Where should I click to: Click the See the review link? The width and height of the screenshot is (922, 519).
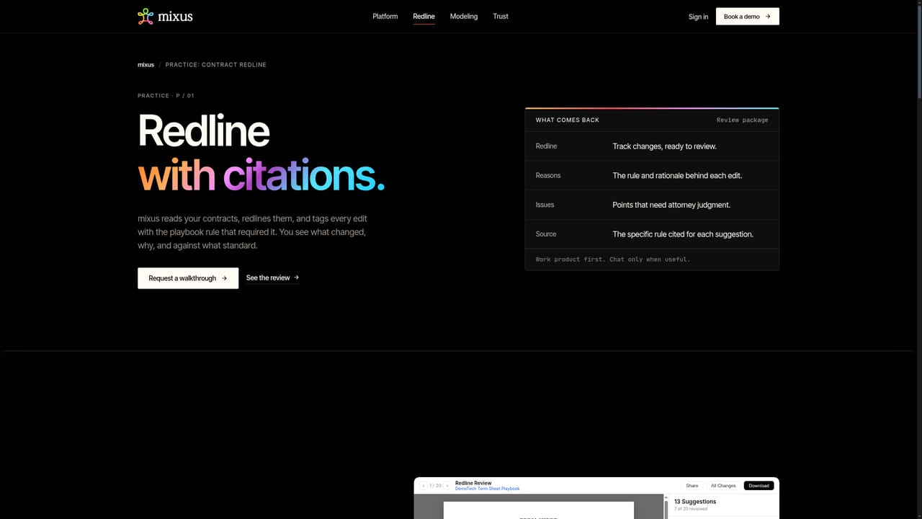(272, 278)
